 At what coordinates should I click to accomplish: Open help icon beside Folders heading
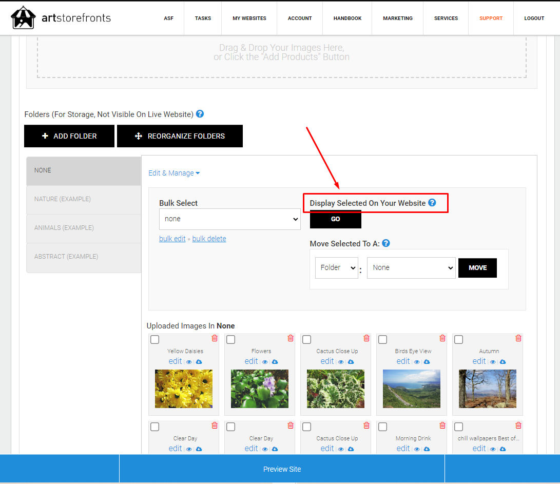pos(200,114)
